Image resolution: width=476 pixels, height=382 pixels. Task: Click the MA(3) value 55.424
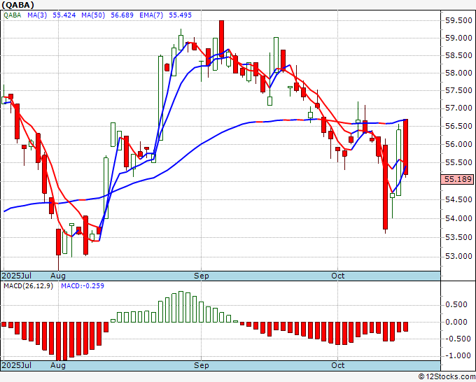(x=64, y=15)
